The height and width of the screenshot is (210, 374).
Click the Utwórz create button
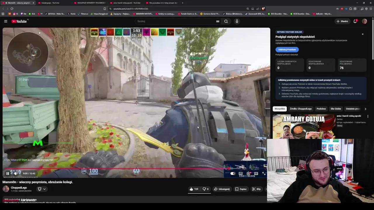pyautogui.click(x=342, y=21)
